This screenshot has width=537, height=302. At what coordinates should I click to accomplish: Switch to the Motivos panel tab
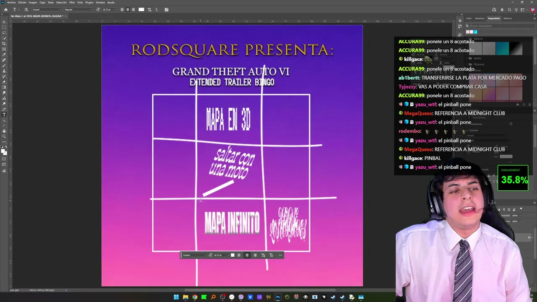click(x=508, y=18)
